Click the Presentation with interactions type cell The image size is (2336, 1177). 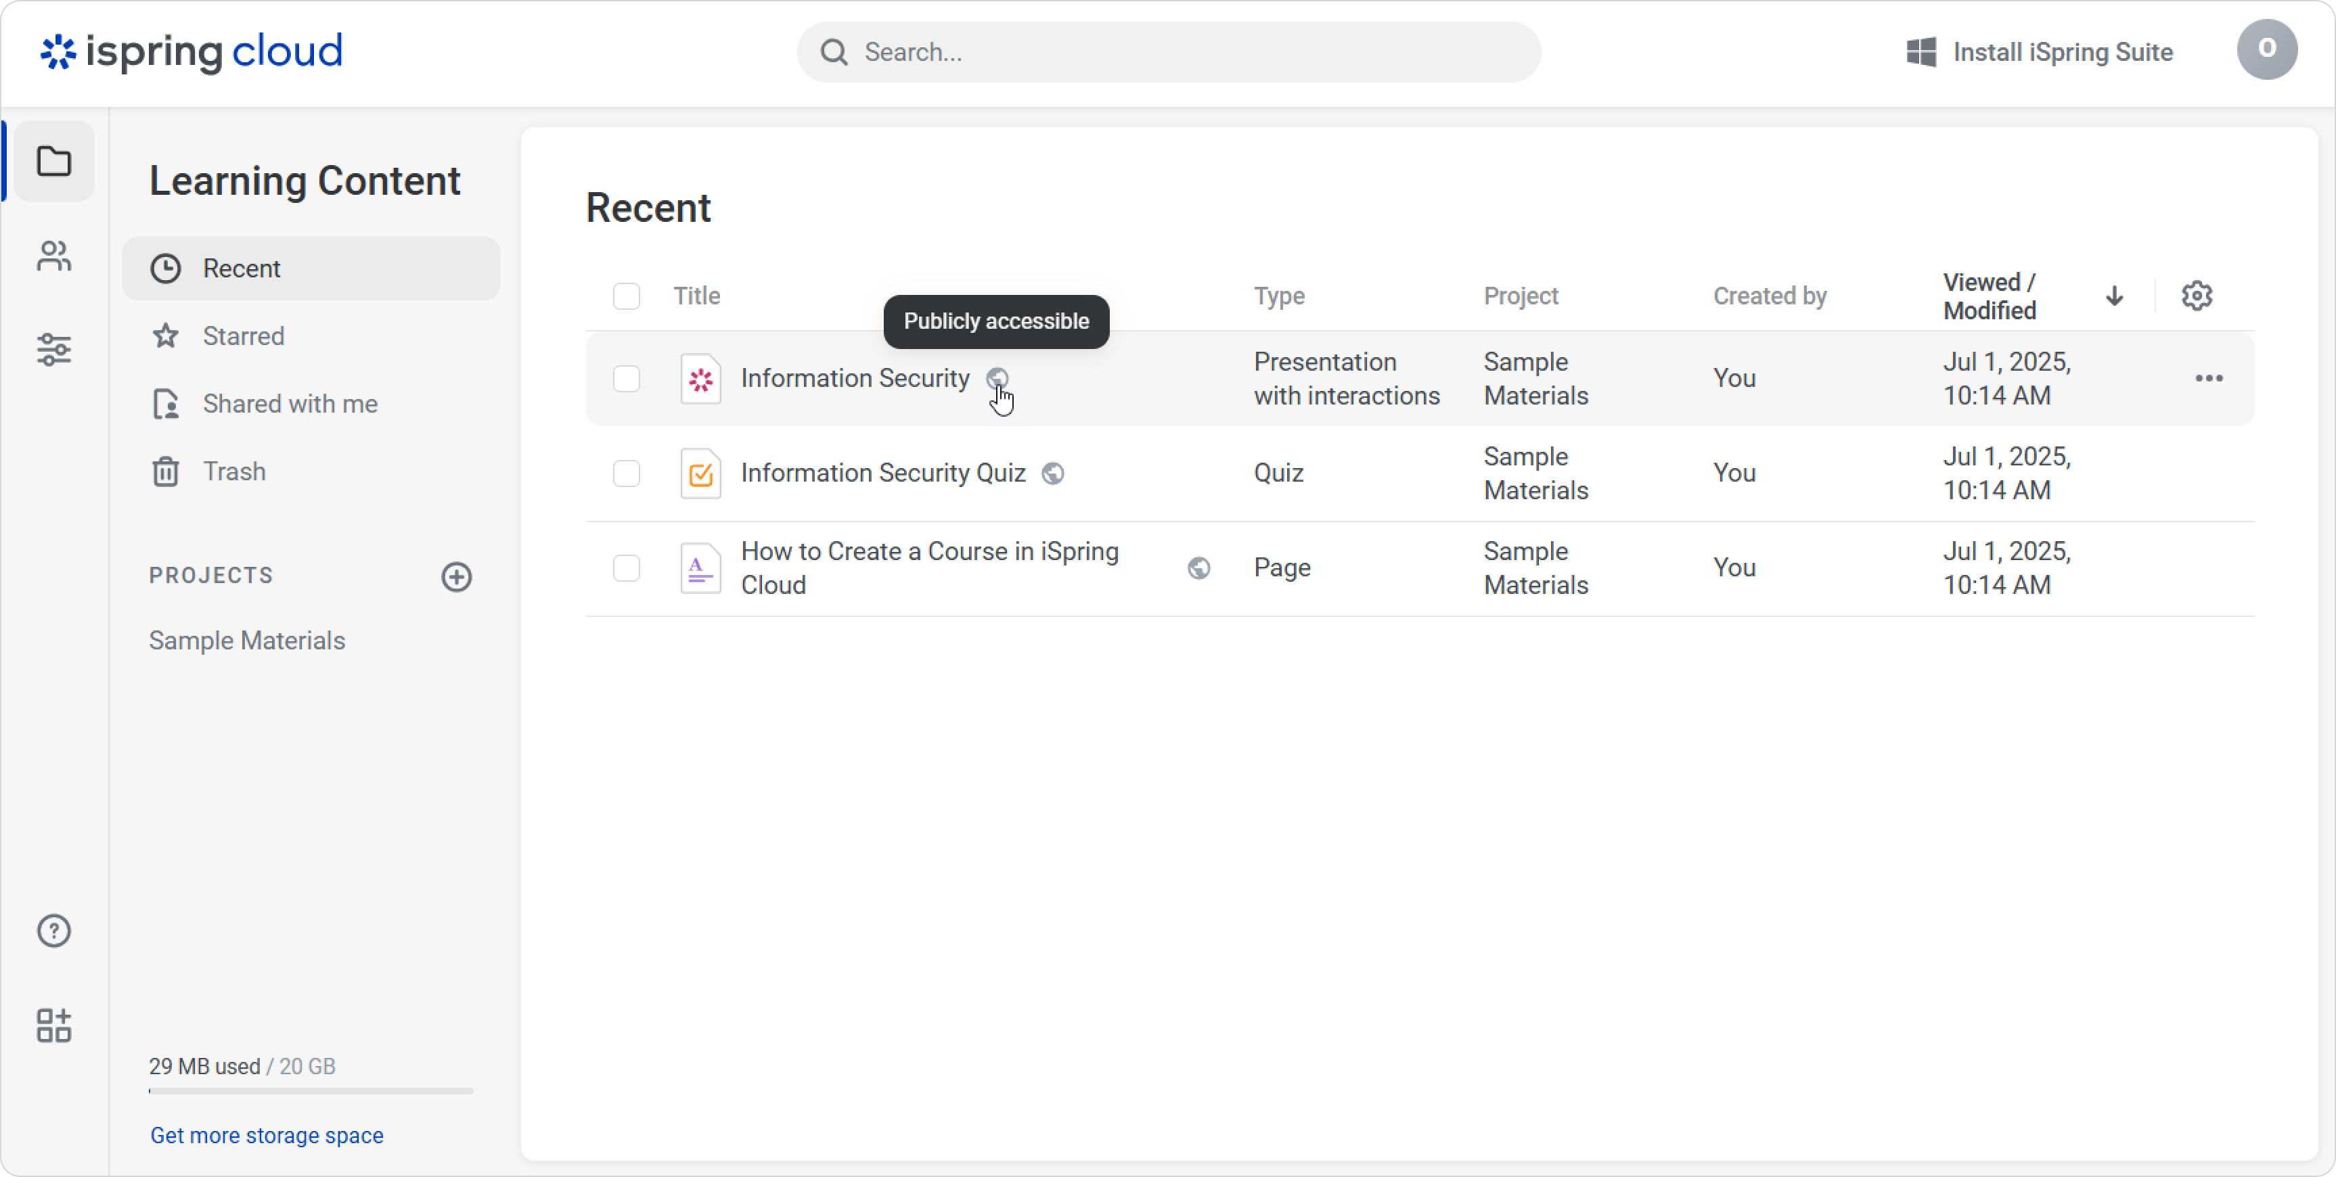1347,378
